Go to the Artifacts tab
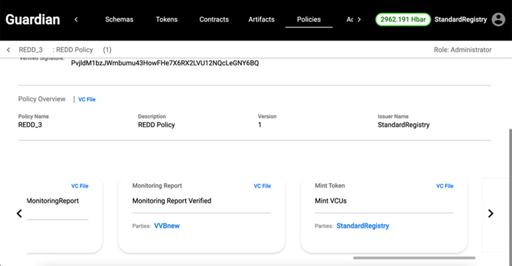 [262, 19]
